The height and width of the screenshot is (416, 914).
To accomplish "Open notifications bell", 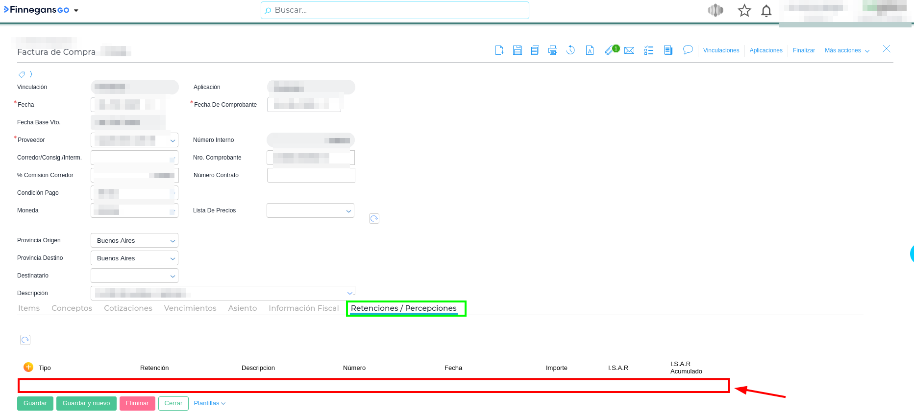I will 766,10.
